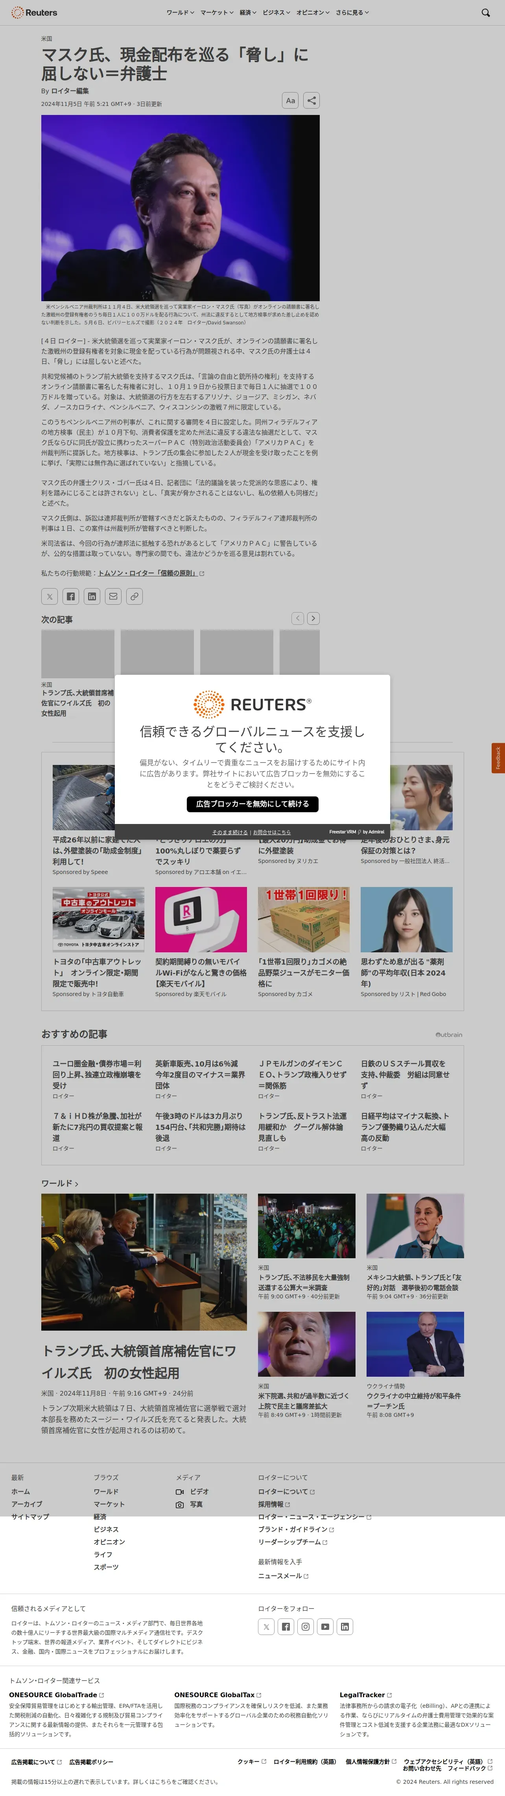Open スポーツ in footer ブラウズ list

106,1566
